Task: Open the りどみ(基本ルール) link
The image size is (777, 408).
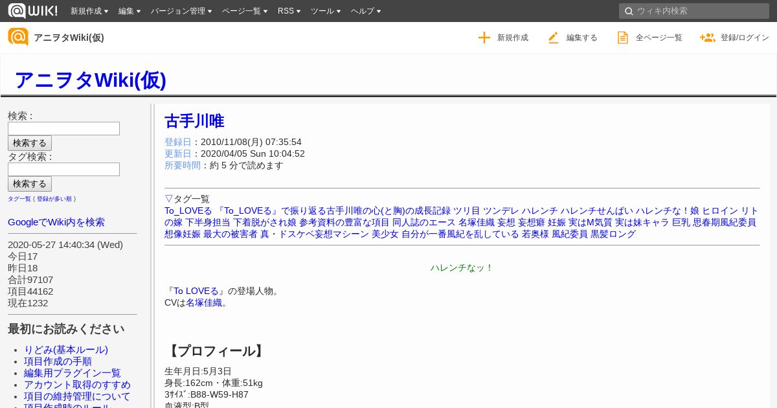Action: point(66,350)
